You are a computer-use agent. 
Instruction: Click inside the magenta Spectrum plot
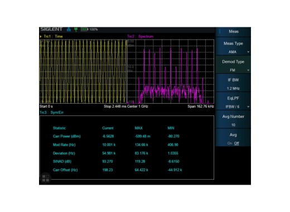(x=171, y=71)
